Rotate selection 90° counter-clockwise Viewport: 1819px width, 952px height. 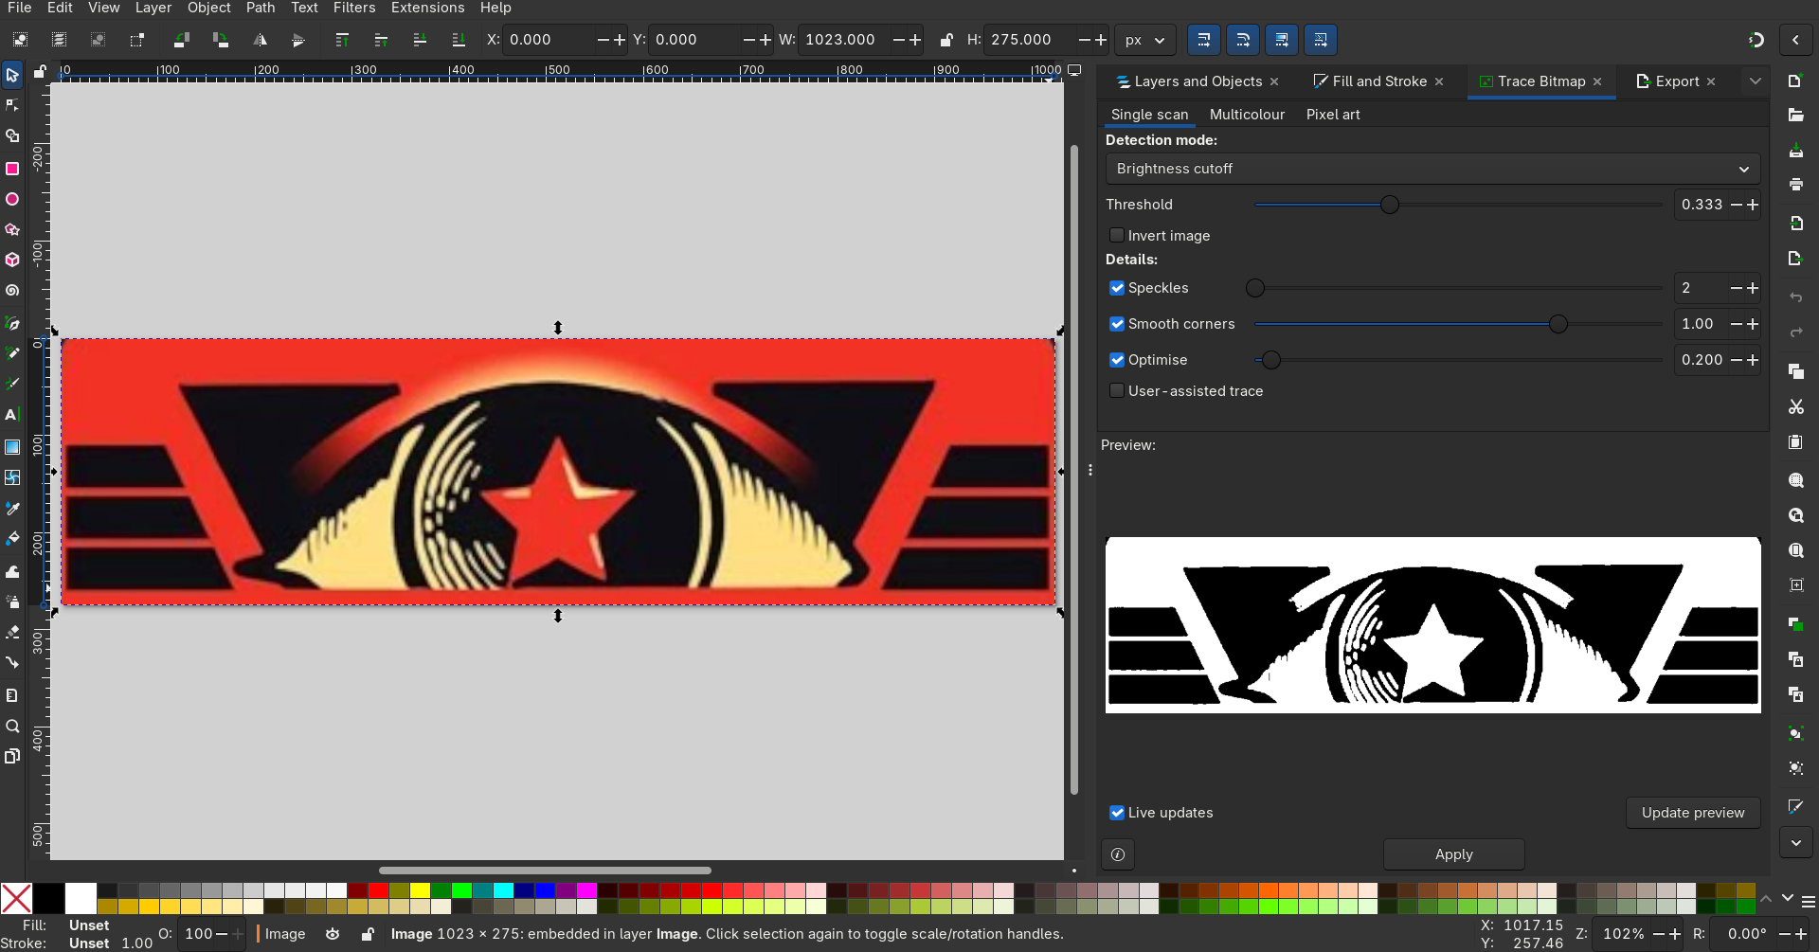pos(181,40)
